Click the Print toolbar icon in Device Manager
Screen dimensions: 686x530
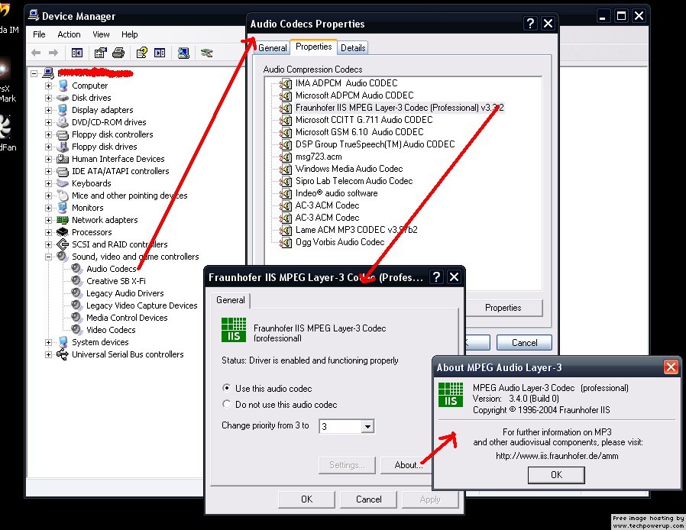[118, 53]
